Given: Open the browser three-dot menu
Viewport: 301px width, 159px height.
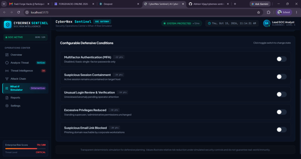Looking at the screenshot, I should pos(297,12).
